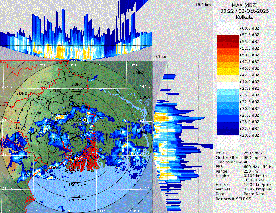
Task: Click the KHL station marker
Action: [115, 127]
